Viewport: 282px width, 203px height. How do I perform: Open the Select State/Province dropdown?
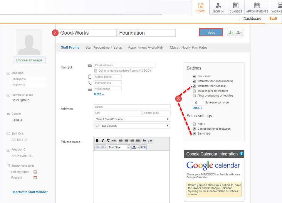[132, 119]
